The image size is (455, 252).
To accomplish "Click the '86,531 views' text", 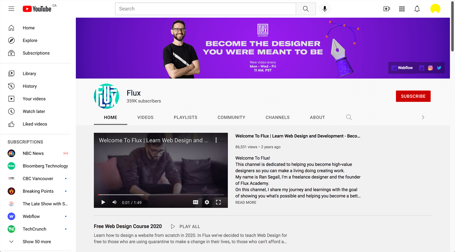I will 246,147.
